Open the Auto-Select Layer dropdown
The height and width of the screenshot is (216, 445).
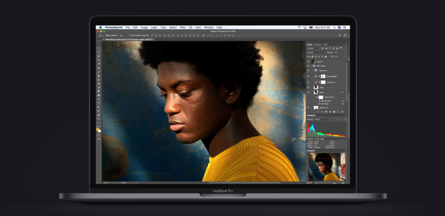click(x=122, y=35)
